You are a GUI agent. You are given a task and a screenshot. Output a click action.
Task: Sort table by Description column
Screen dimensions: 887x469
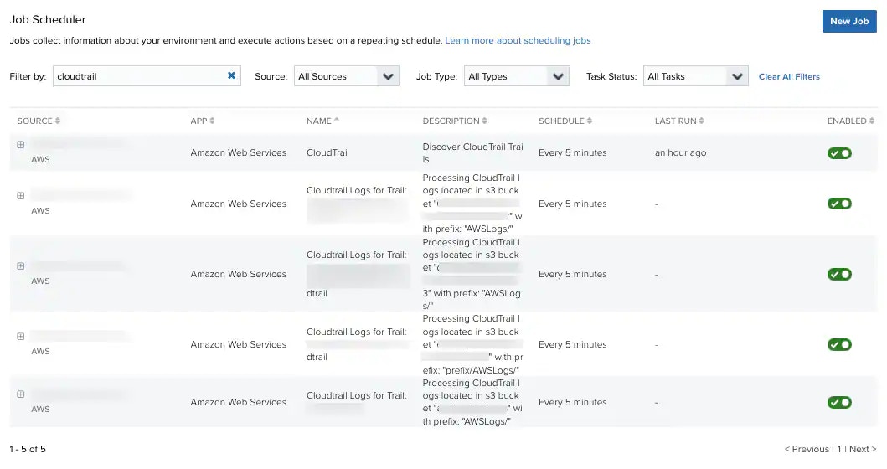tap(455, 121)
